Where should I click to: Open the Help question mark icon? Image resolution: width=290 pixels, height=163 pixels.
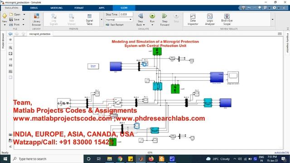[275, 8]
